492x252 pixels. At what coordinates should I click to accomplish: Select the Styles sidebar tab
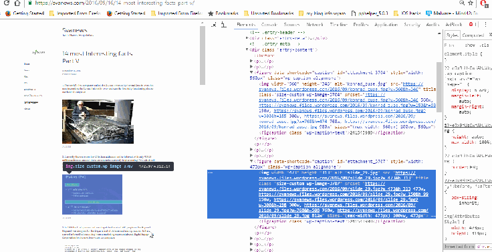tap(452, 35)
